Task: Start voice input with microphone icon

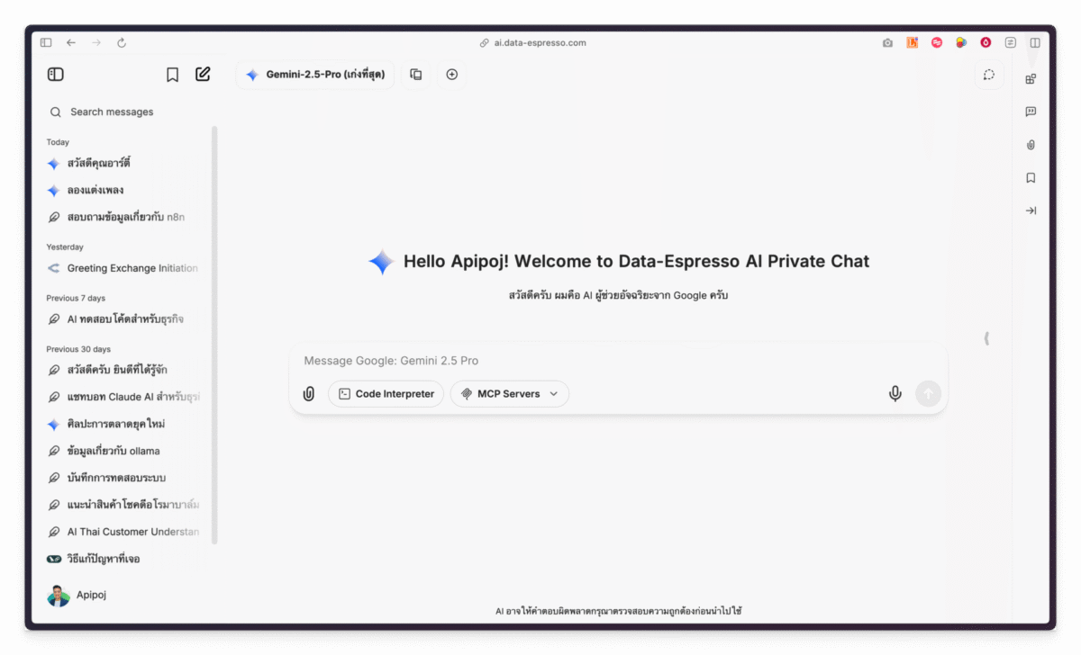Action: [x=895, y=393]
